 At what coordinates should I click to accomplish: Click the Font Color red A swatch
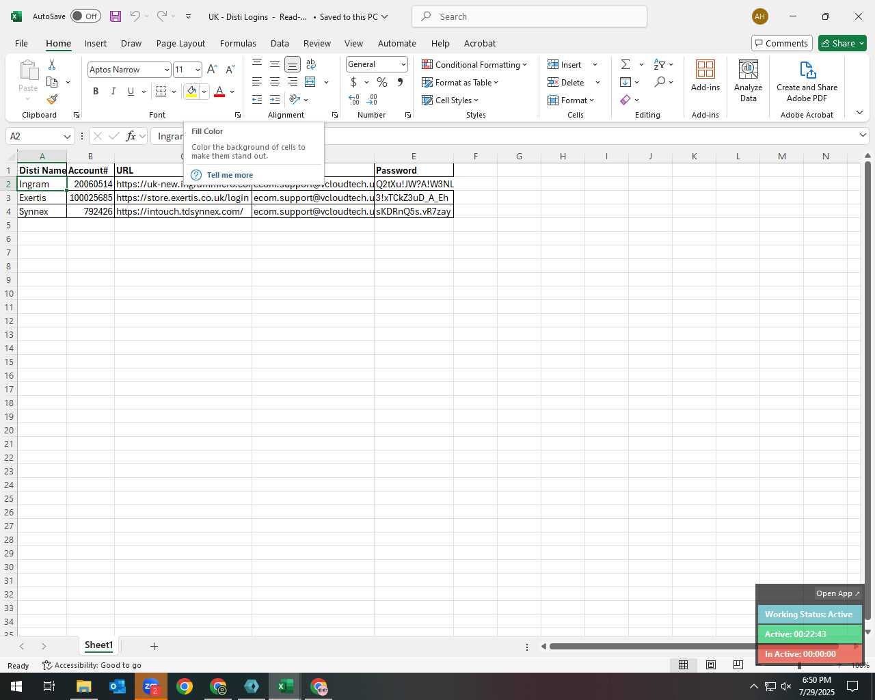[x=219, y=92]
